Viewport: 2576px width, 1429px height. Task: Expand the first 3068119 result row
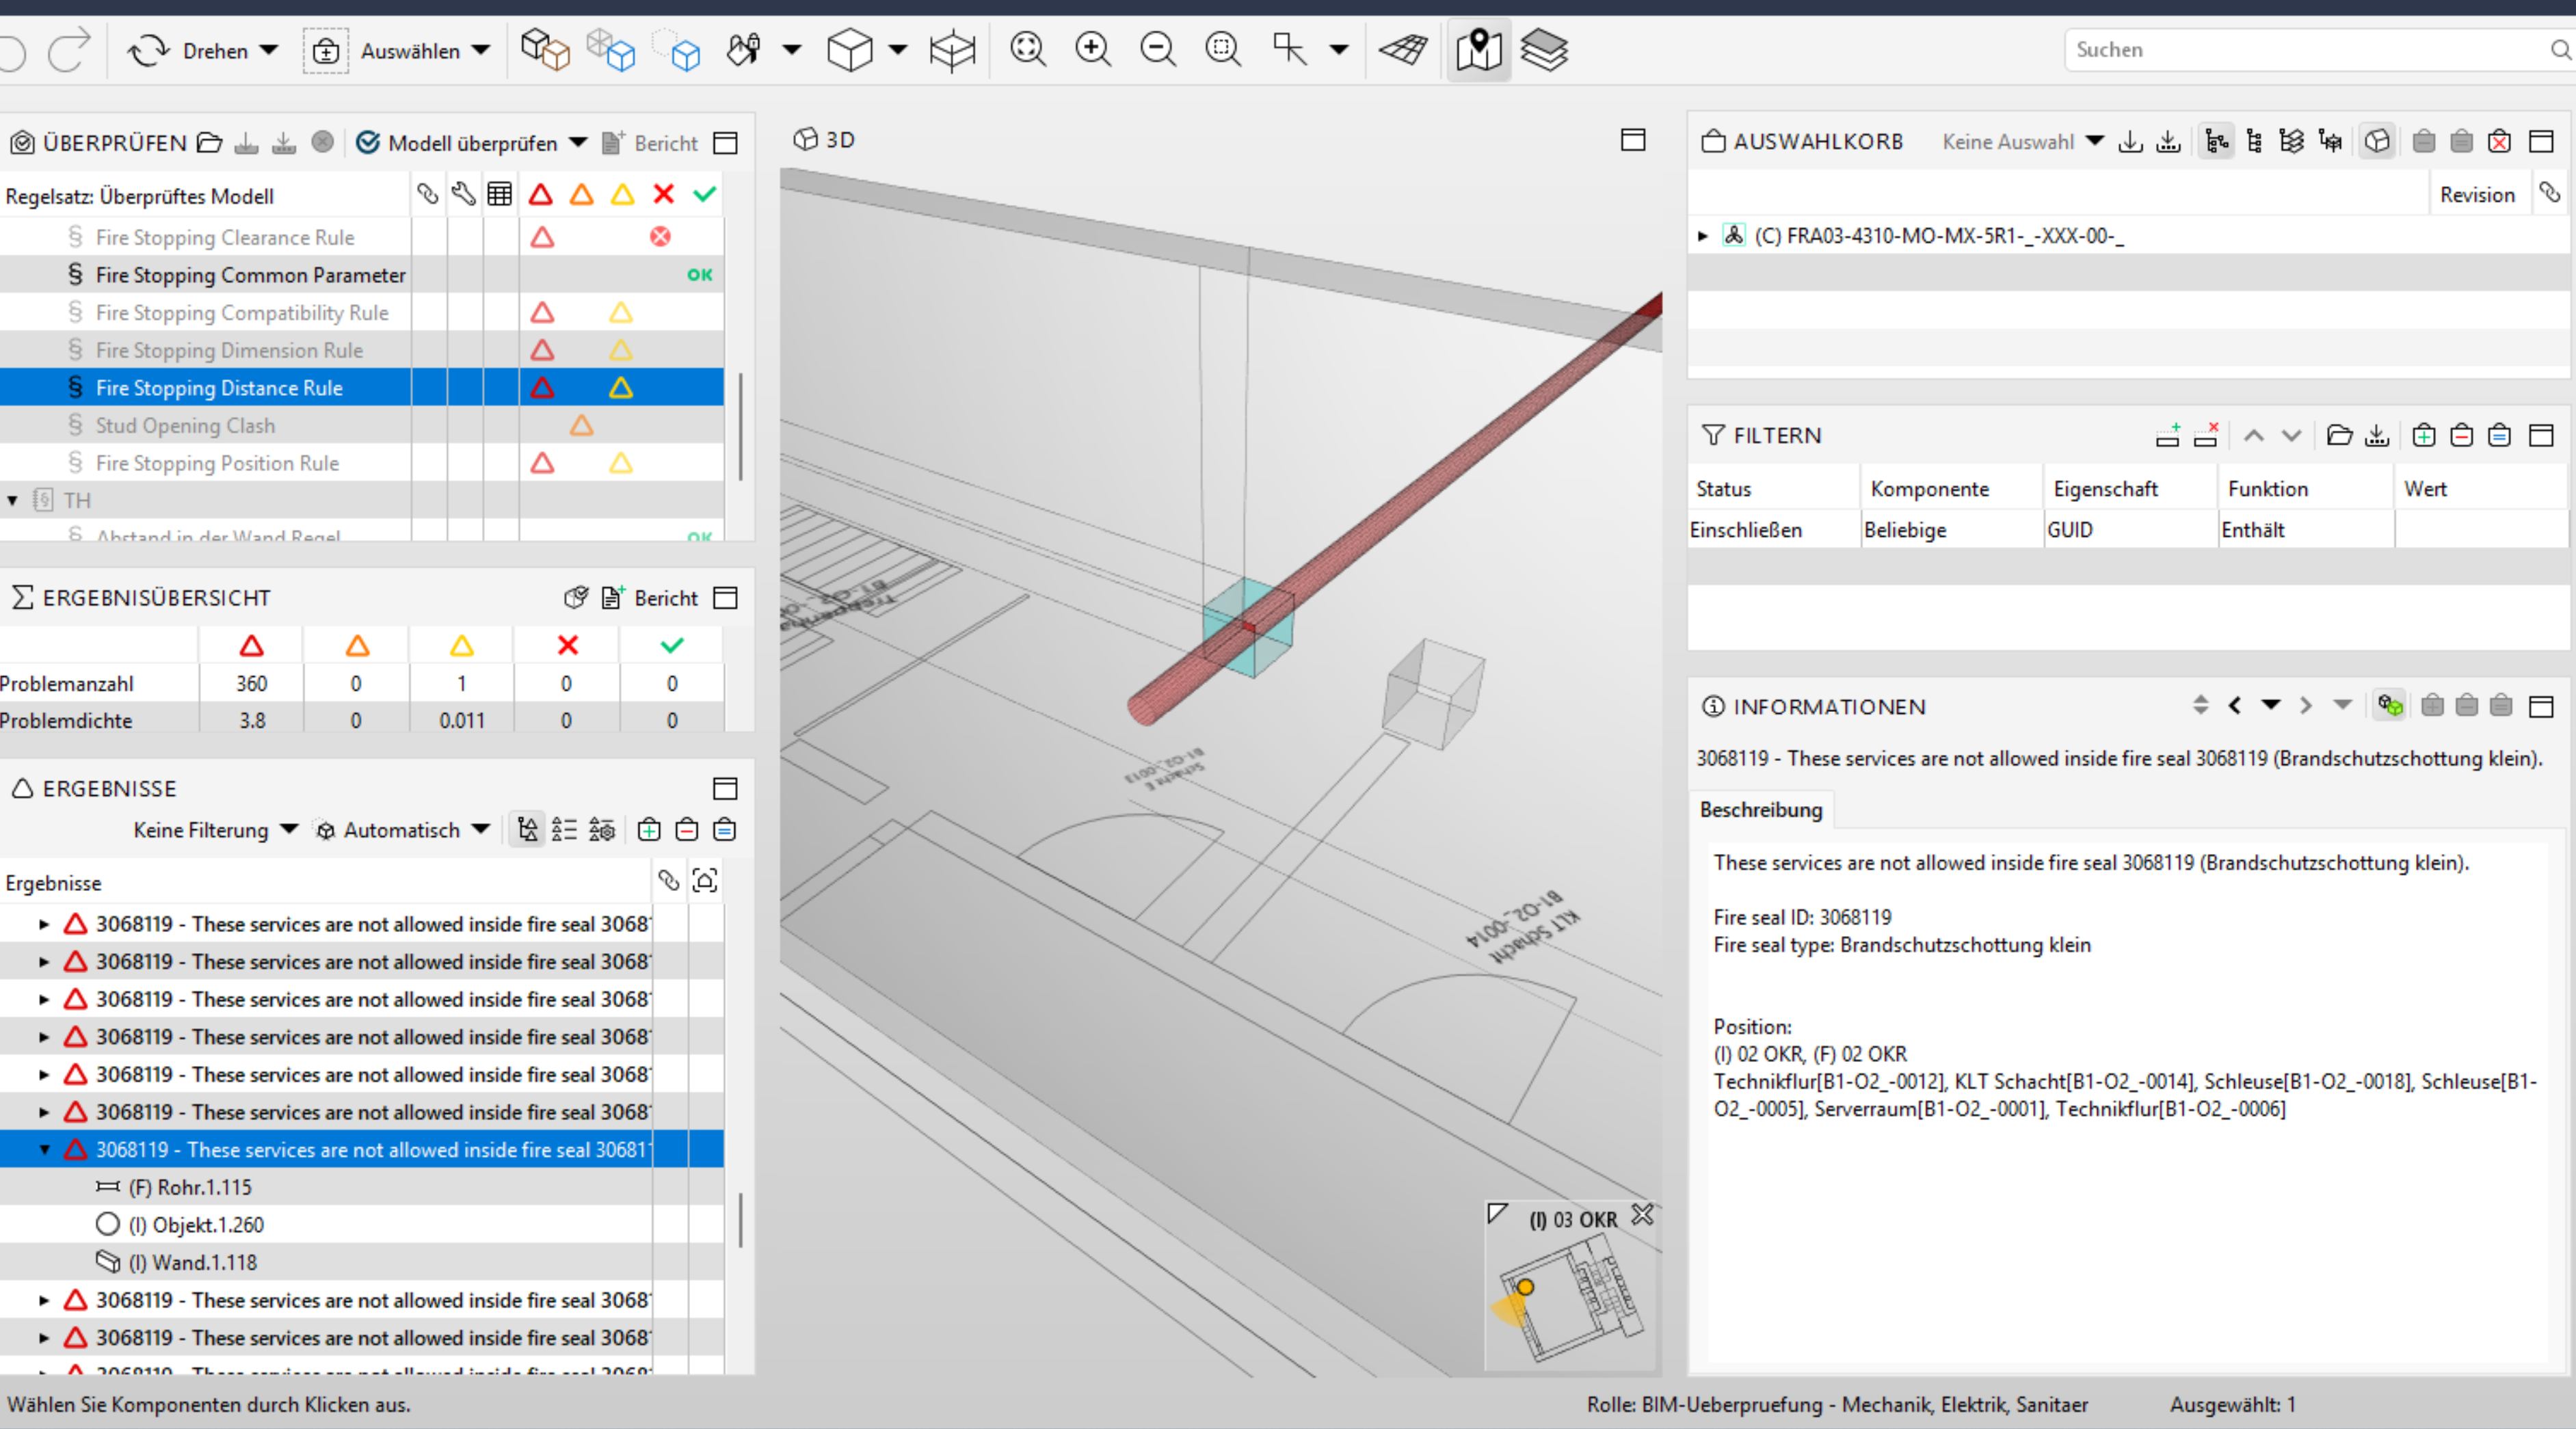point(44,924)
